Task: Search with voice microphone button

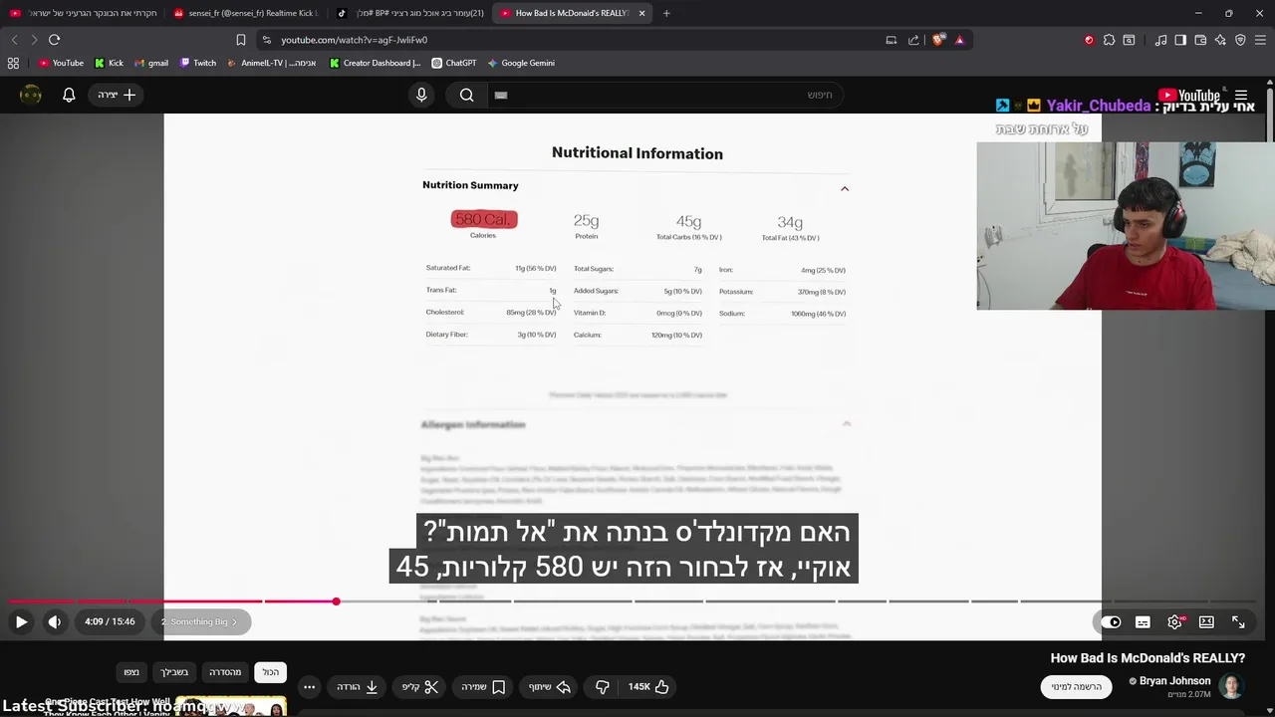Action: (421, 95)
